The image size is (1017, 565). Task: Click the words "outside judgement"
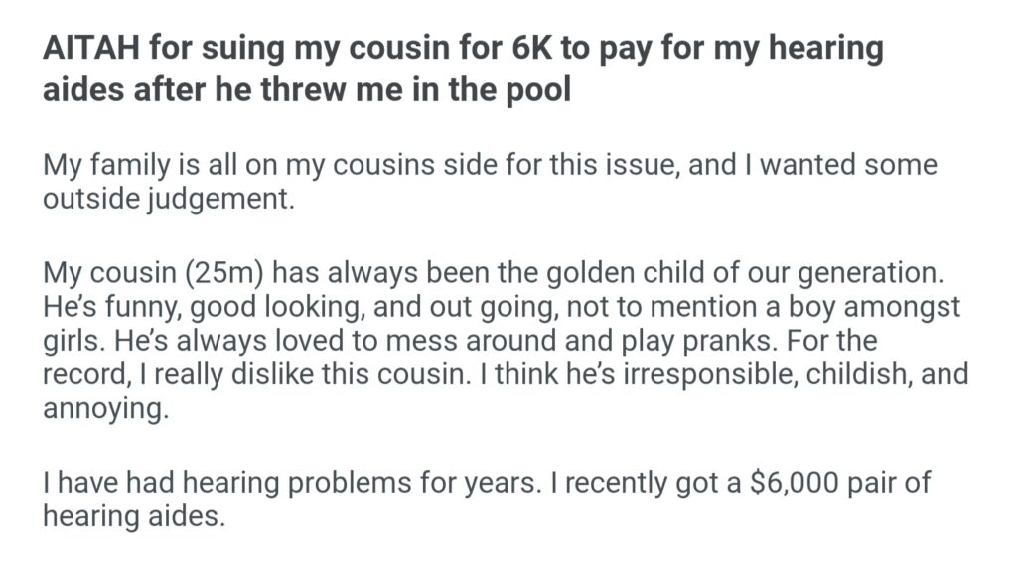tap(168, 197)
